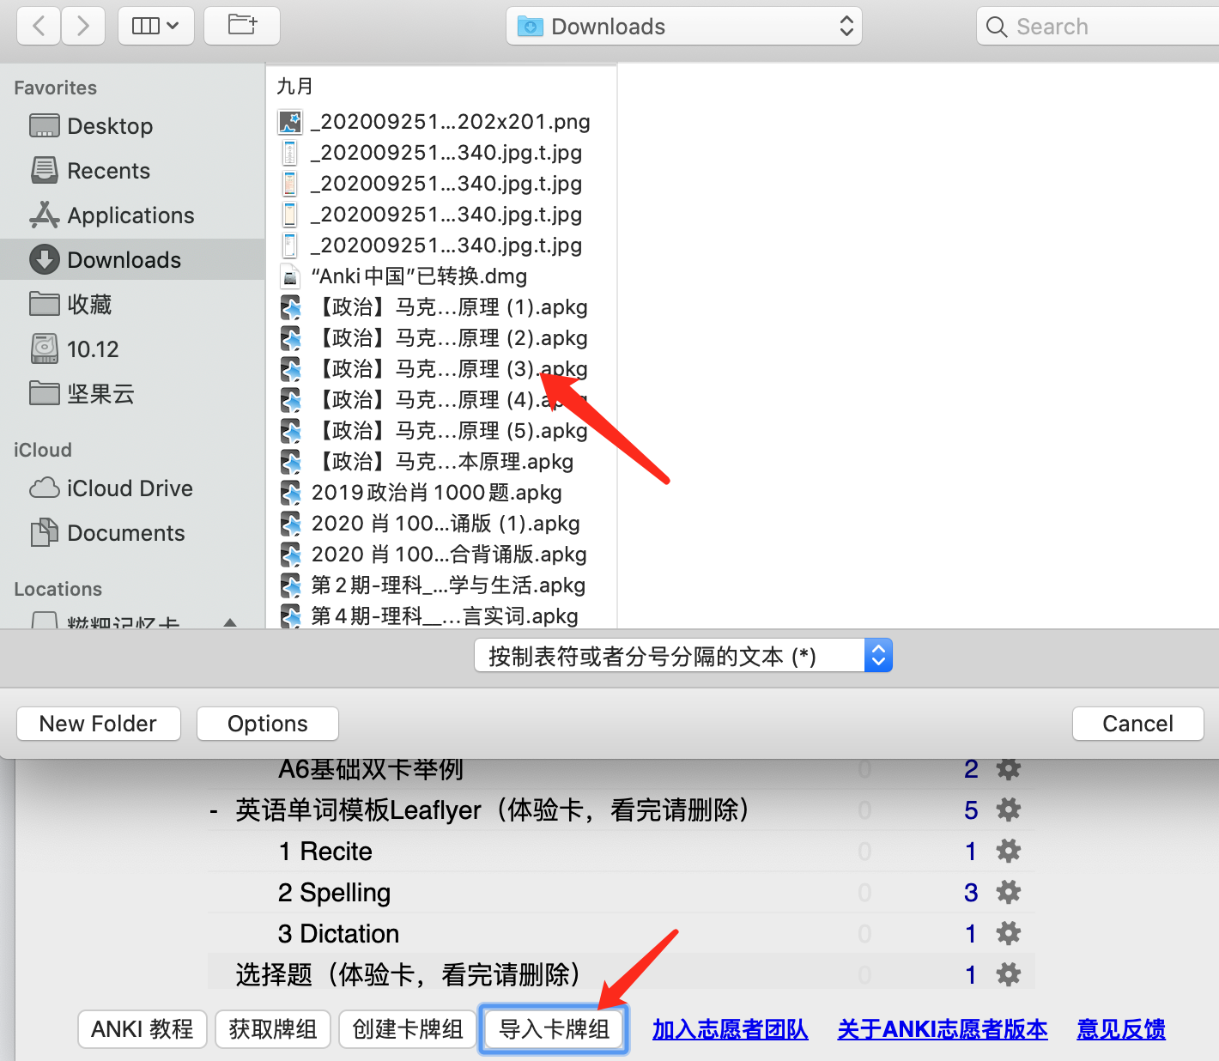Open the 1 Recite subdeck
Viewport: 1219px width, 1061px height.
point(325,852)
